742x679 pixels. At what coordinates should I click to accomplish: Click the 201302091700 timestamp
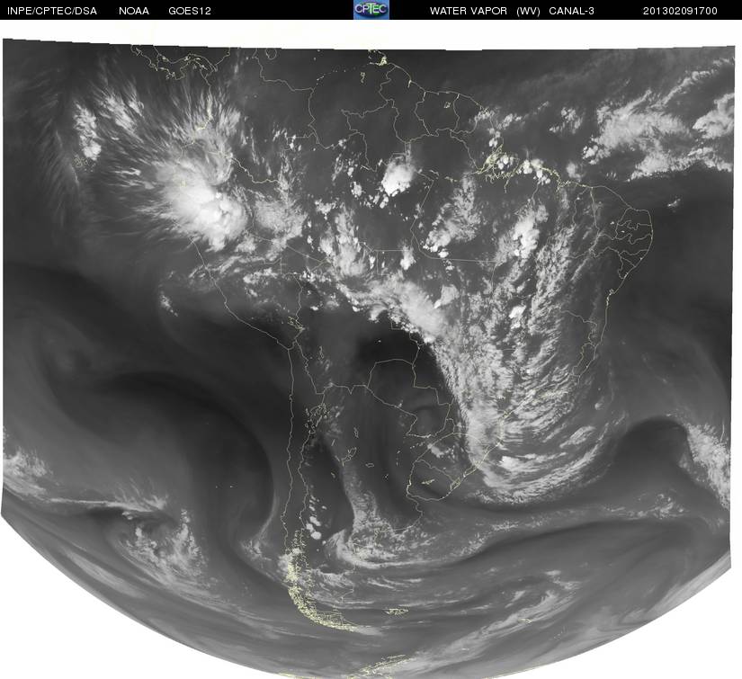(x=680, y=11)
